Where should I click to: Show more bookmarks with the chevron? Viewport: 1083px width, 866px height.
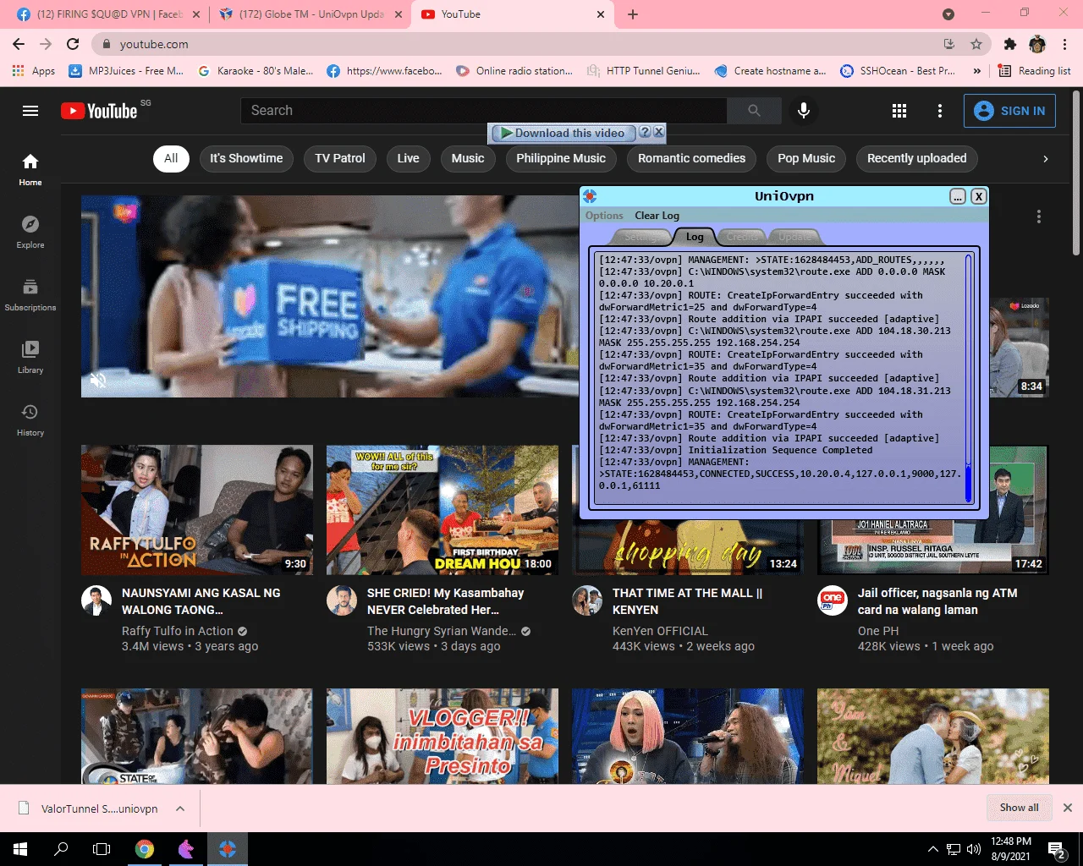click(x=977, y=71)
